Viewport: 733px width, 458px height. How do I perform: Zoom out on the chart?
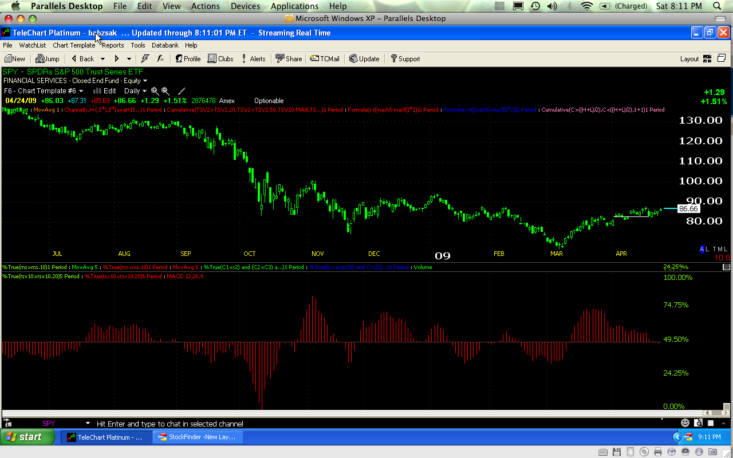pyautogui.click(x=165, y=90)
